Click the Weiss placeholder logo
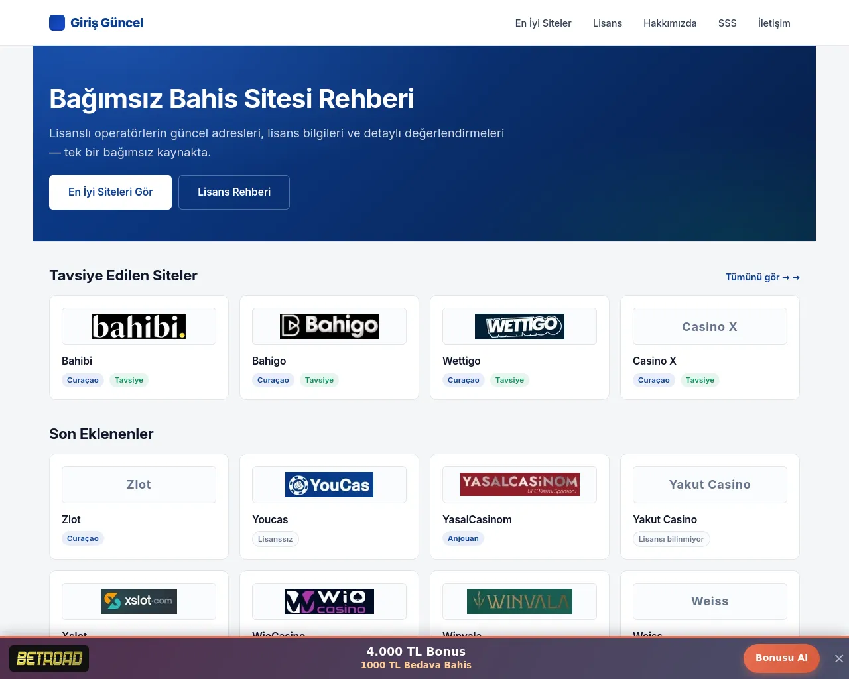Screen dimensions: 849x679 (x=710, y=601)
